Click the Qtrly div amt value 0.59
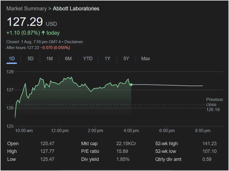The image size is (229, 171). coord(207,159)
